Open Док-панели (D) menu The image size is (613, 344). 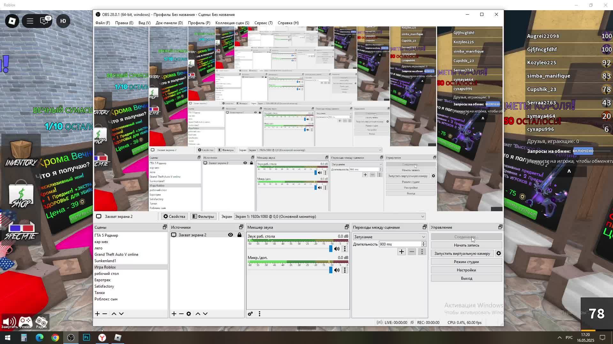coord(169,23)
